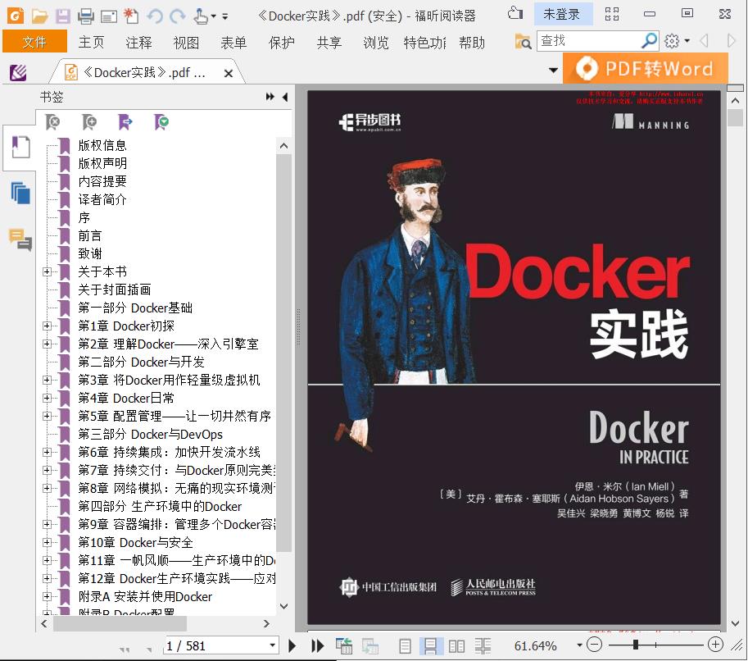Viewport: 748px width, 661px height.
Task: Click the purple start-page icon left of the tab
Action: click(x=18, y=73)
